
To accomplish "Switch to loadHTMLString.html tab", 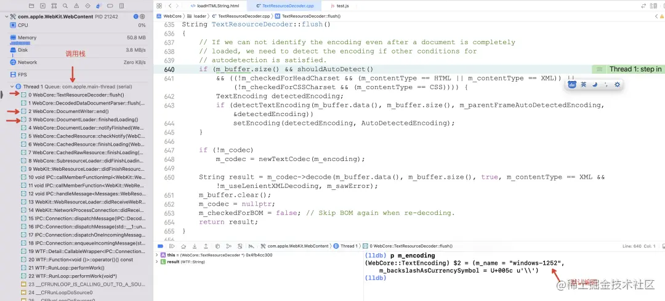I will (215, 6).
